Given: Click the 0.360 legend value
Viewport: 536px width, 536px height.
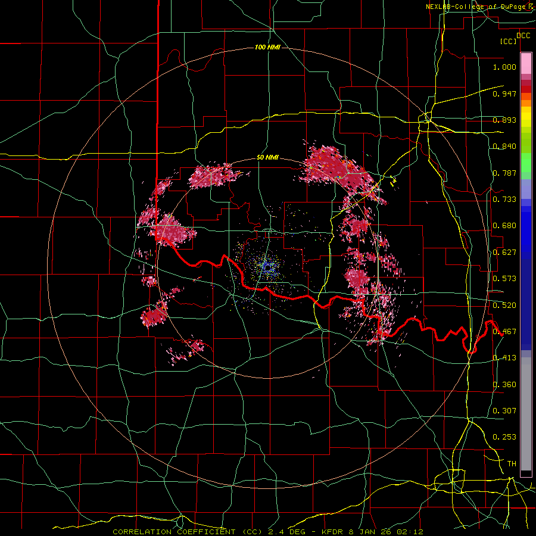Looking at the screenshot, I should (504, 385).
